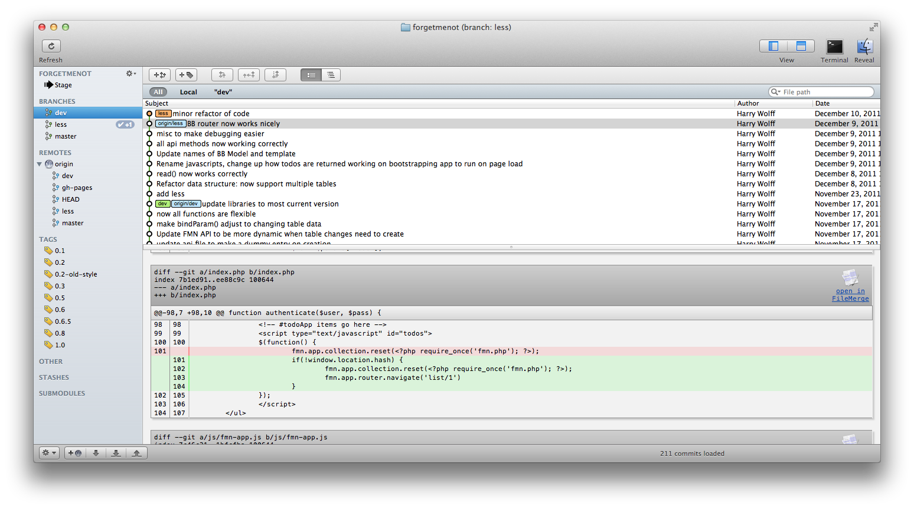Select commit 'read() now works correctly'
The width and height of the screenshot is (914, 509).
(x=511, y=174)
